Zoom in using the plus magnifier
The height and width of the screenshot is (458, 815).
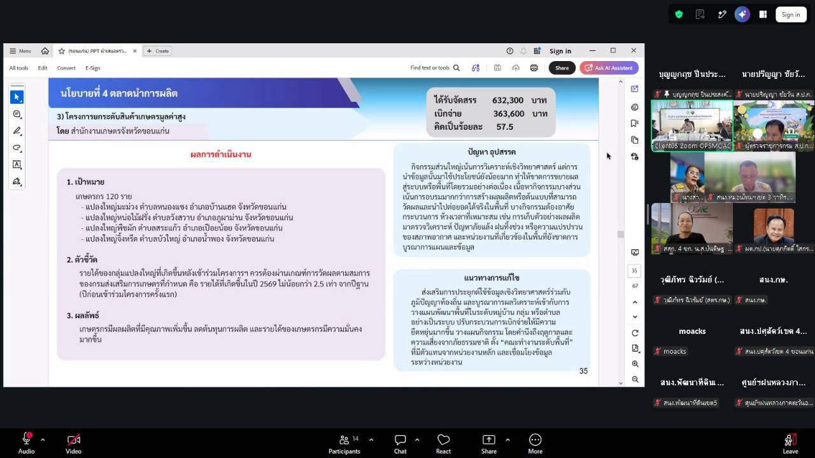point(635,364)
